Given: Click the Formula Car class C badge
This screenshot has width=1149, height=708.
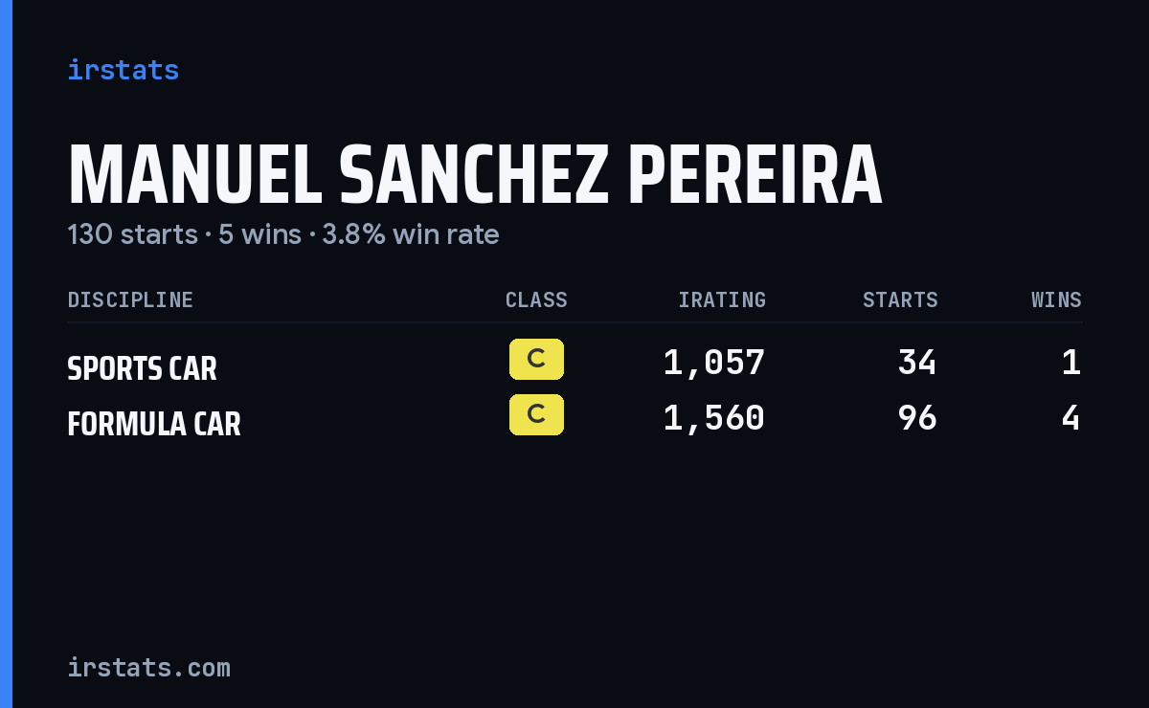Looking at the screenshot, I should 536,414.
